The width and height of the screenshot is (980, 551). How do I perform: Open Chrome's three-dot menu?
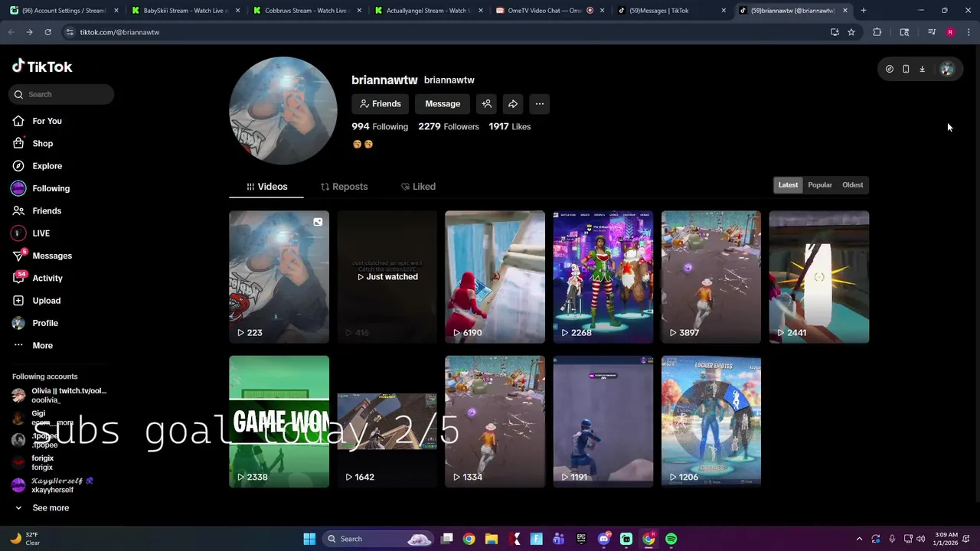pyautogui.click(x=969, y=32)
